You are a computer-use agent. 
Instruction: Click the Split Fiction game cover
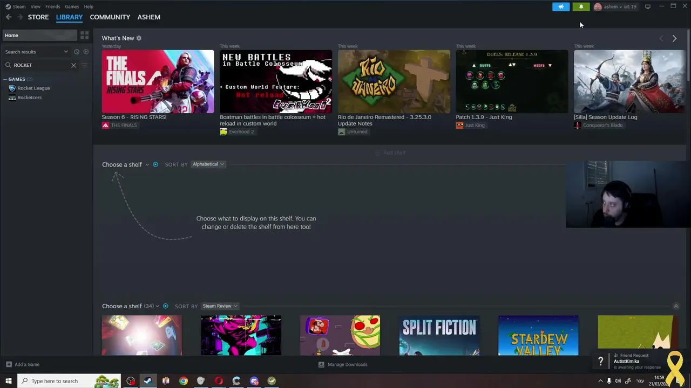click(x=439, y=335)
